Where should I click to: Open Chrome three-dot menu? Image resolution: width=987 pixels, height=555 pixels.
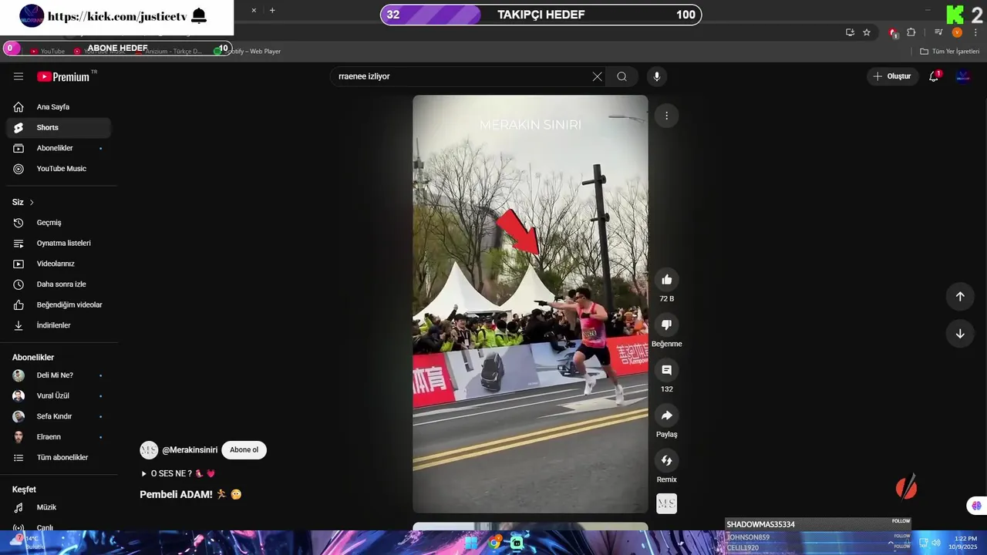[x=975, y=32]
